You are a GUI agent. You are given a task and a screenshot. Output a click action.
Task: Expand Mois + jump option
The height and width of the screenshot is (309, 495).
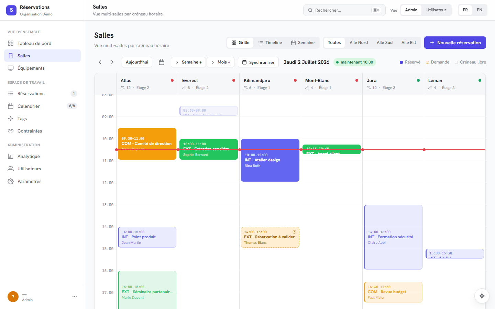coord(221,62)
